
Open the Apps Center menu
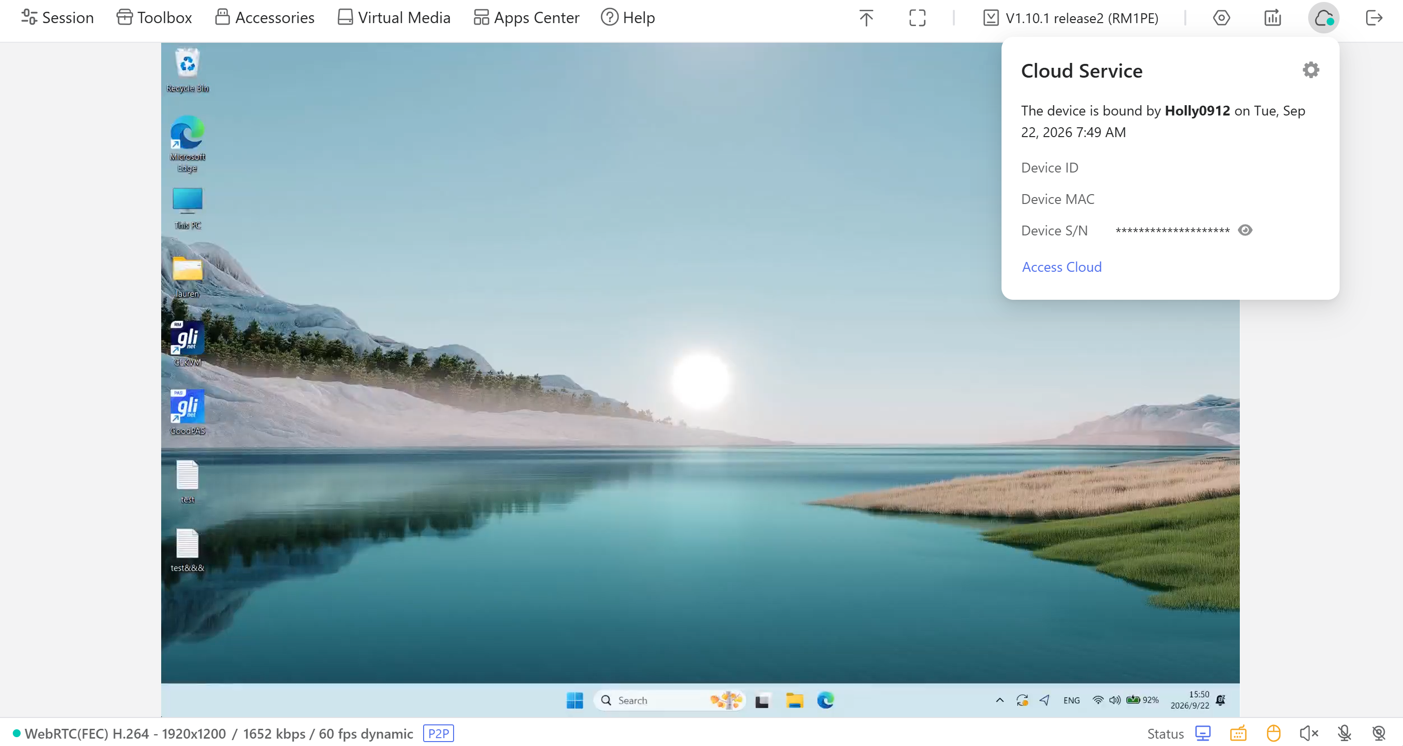pyautogui.click(x=526, y=17)
